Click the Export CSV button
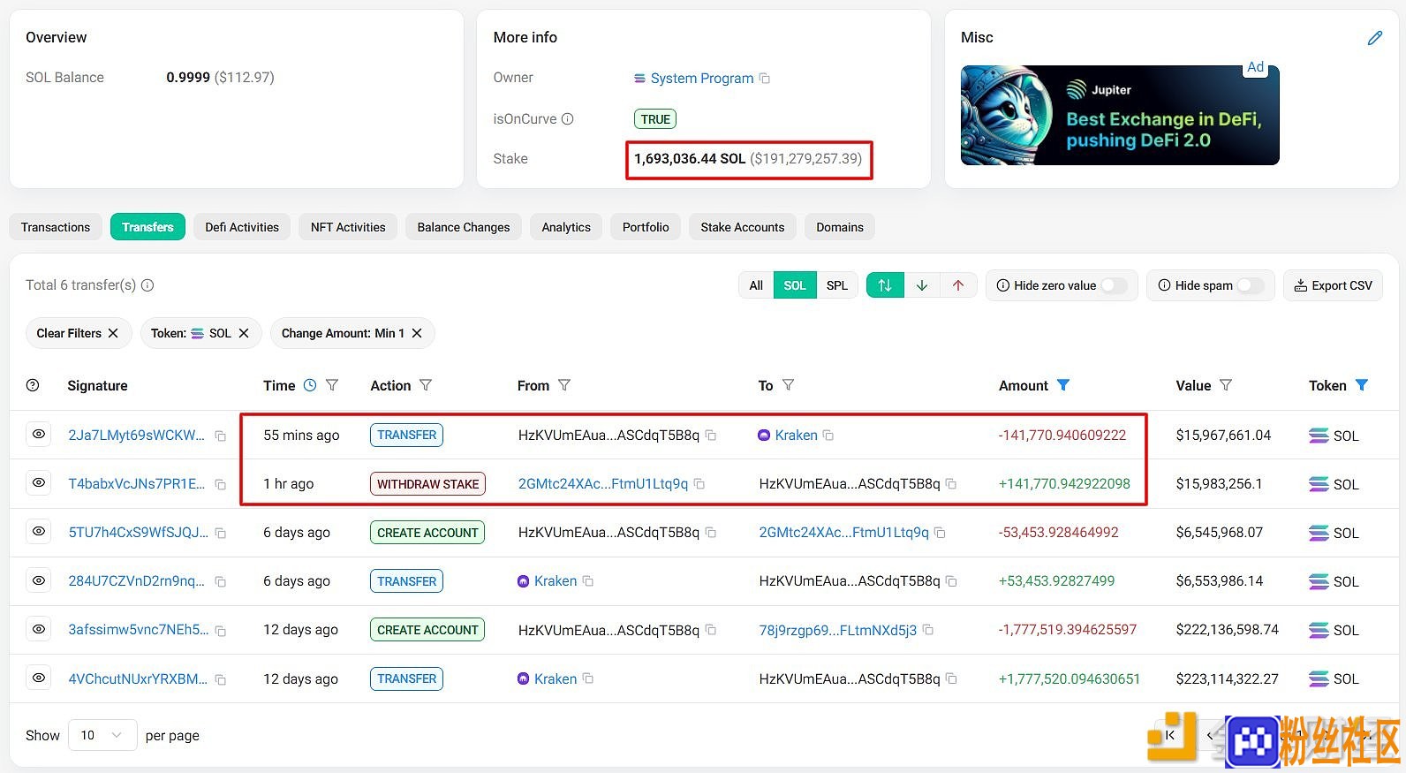1406x773 pixels. [x=1333, y=285]
